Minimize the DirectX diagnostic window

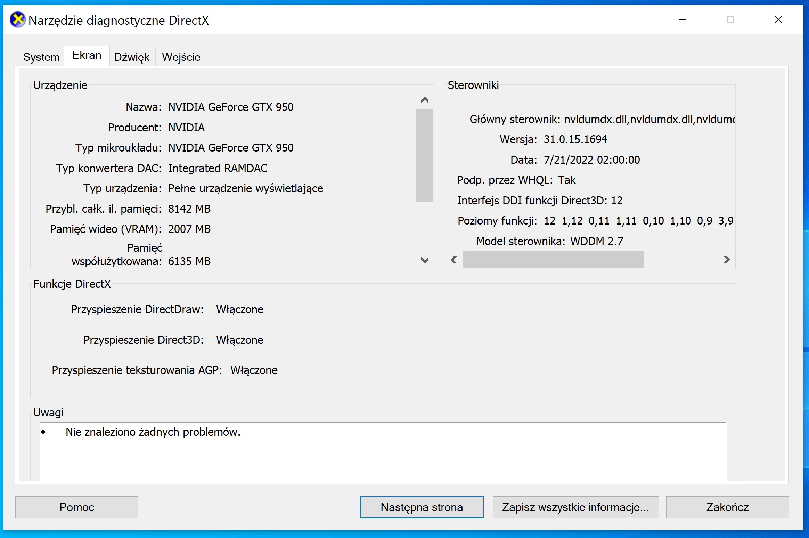[x=683, y=20]
